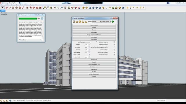Activate the Push/Pull tool

coord(27,8)
